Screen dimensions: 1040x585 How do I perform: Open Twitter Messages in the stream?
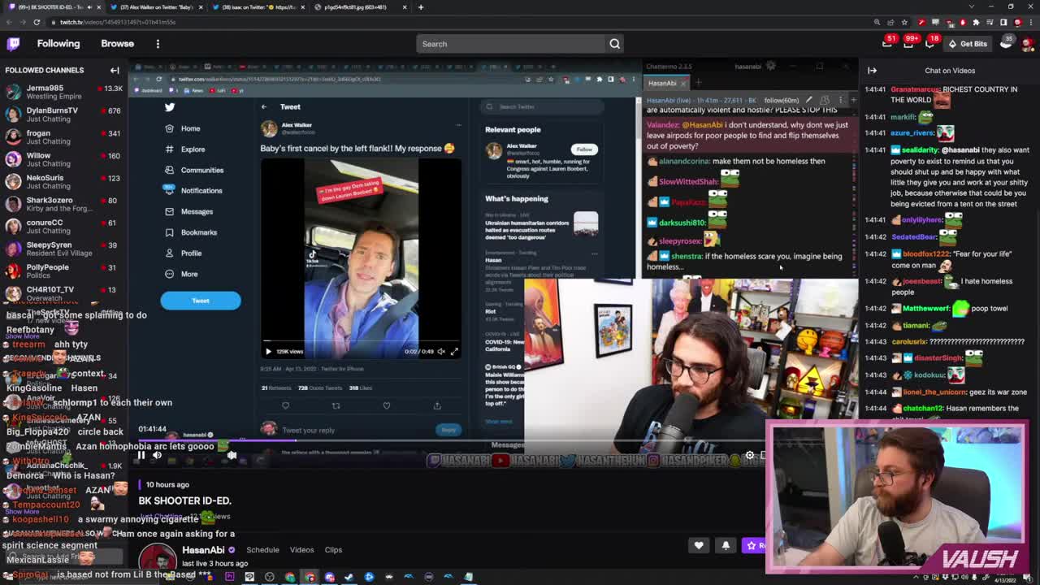point(188,211)
